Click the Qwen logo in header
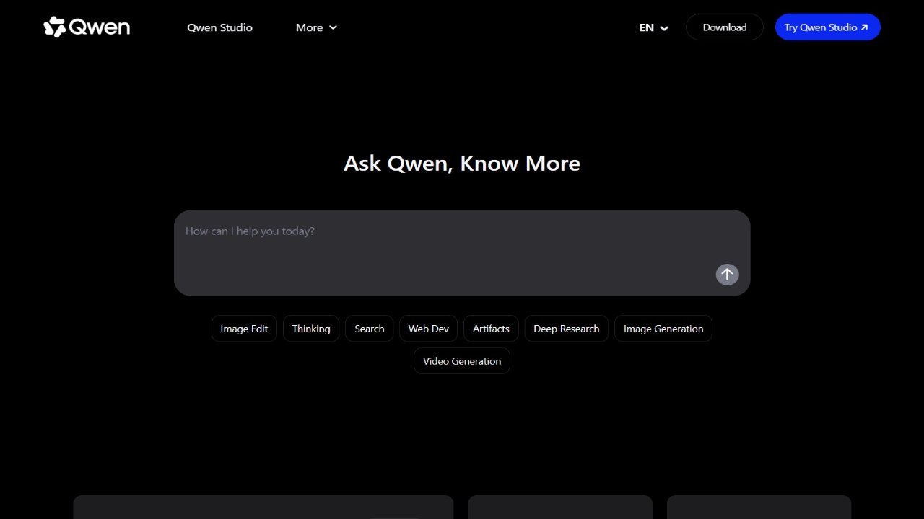Image resolution: width=924 pixels, height=519 pixels. [87, 27]
